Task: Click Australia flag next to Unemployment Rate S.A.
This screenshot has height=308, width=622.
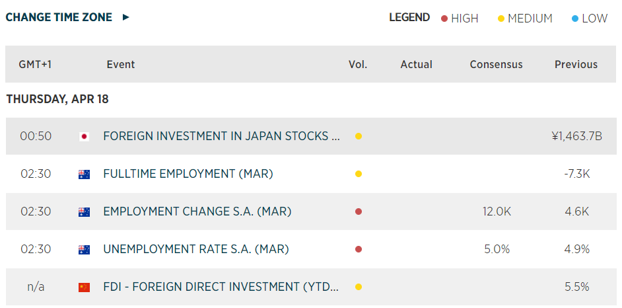Action: point(84,250)
